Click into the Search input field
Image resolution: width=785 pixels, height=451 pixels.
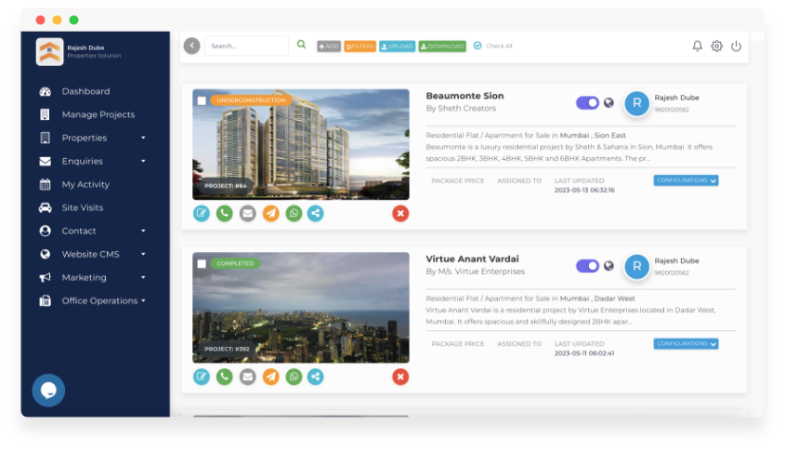[x=246, y=46]
